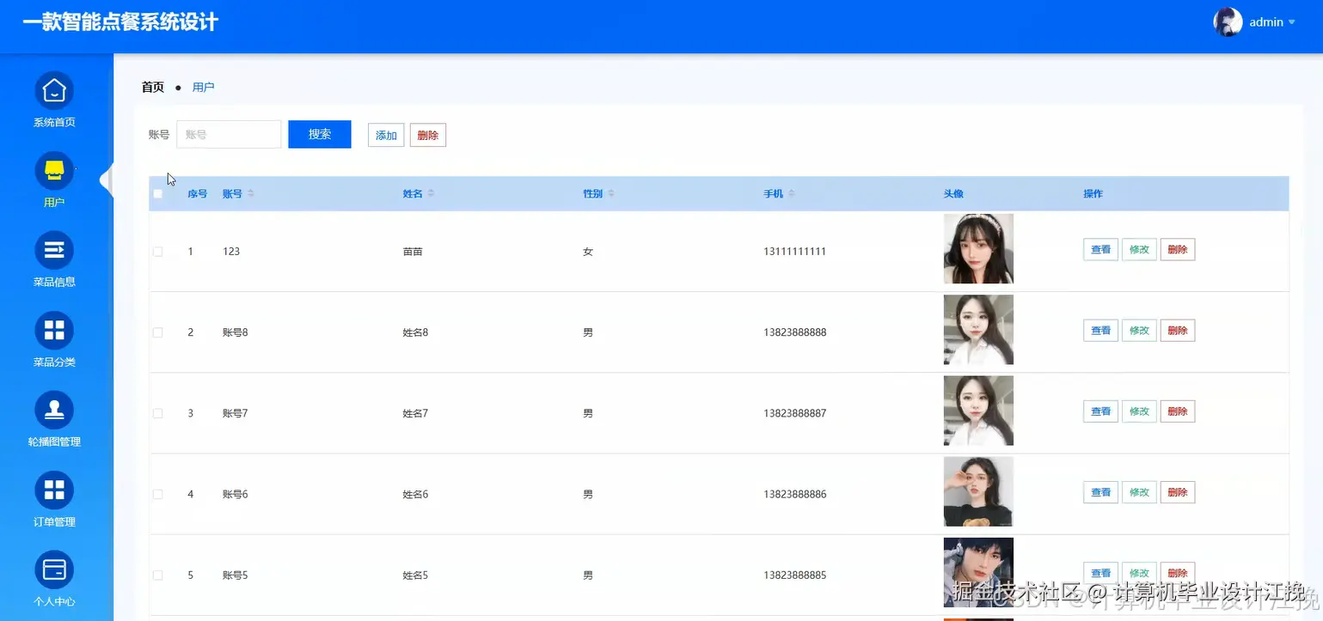This screenshot has width=1323, height=621.
Task: Click 删除 for user 姓名7
Action: [x=1178, y=411]
